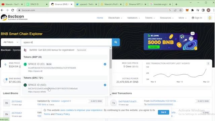Click the Bk icon for block 26709462

[x=7, y=103]
